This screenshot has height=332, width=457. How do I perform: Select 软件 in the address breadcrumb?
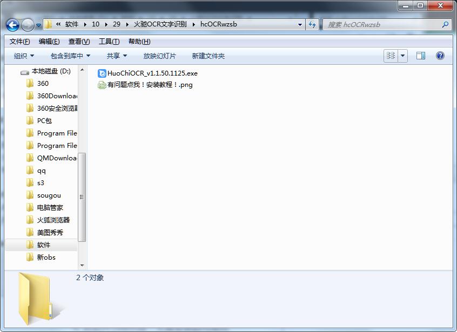pos(72,24)
